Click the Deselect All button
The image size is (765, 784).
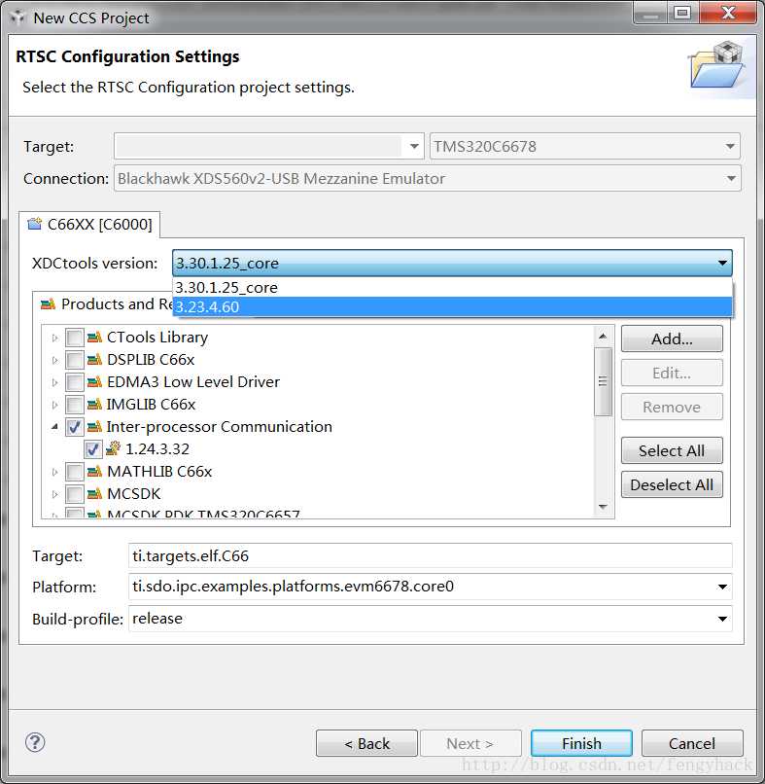672,484
